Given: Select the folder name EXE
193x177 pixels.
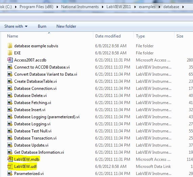Looking at the screenshot, I should click(17, 53).
